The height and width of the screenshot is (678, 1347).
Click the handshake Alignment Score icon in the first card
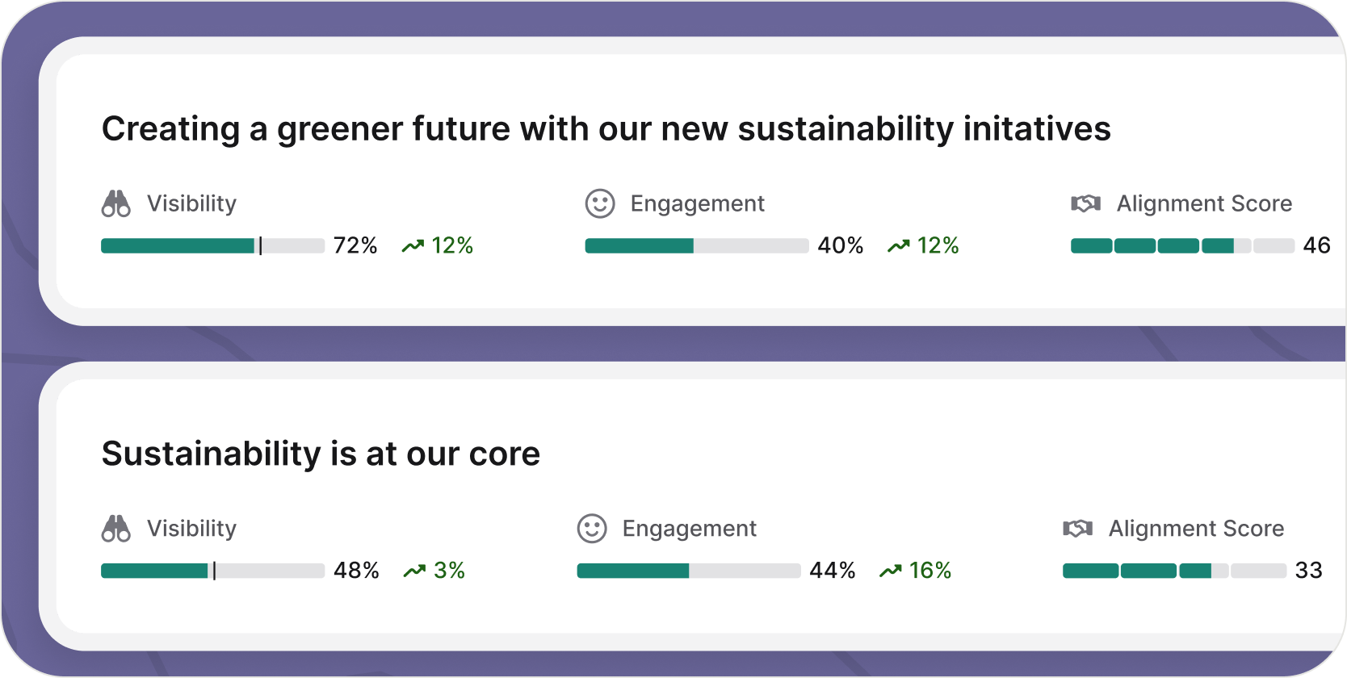point(1085,203)
